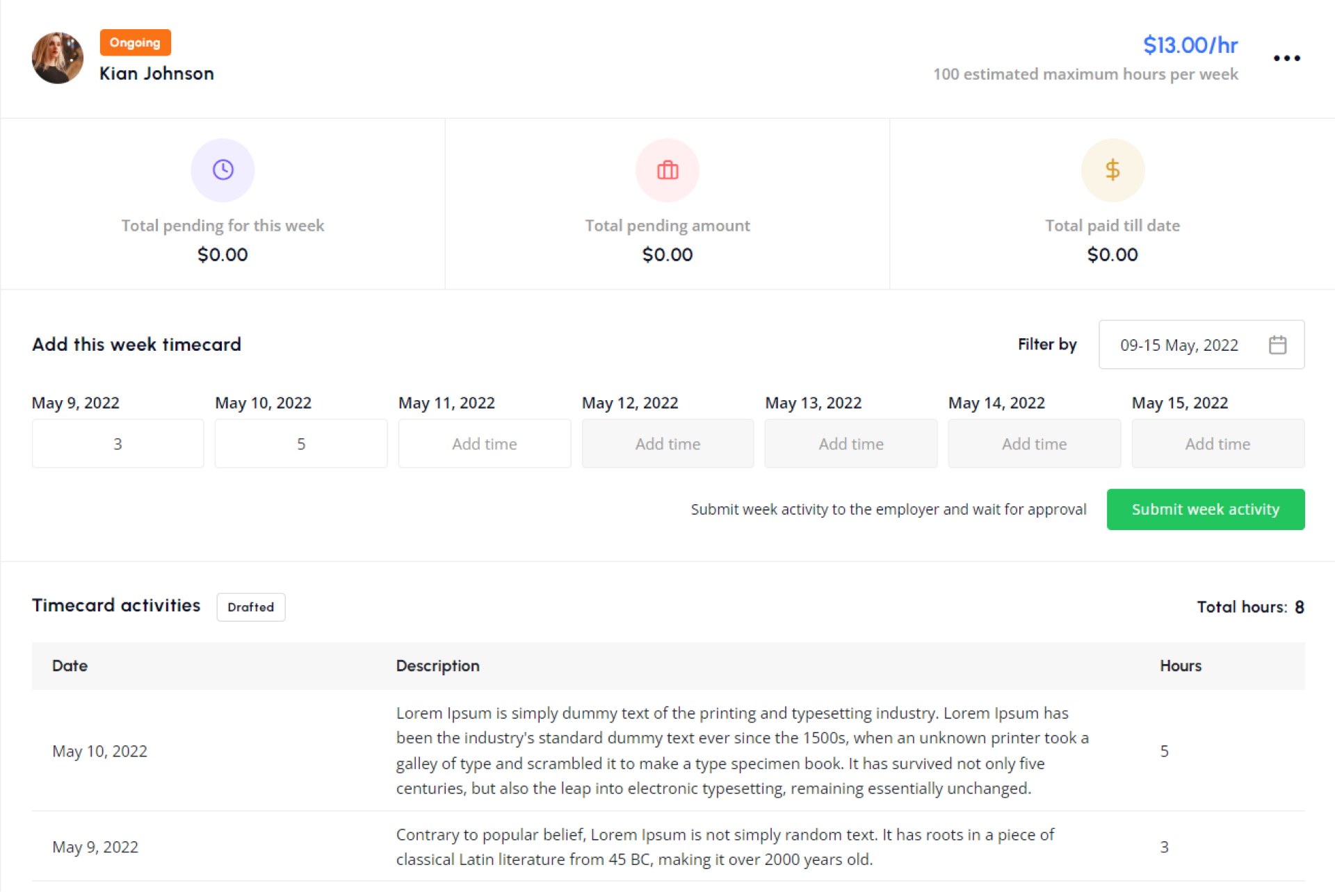
Task: Add time for May 12, 2022
Action: tap(667, 443)
